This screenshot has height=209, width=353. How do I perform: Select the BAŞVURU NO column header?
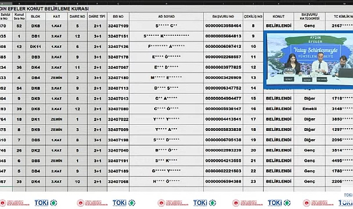pos(223,16)
